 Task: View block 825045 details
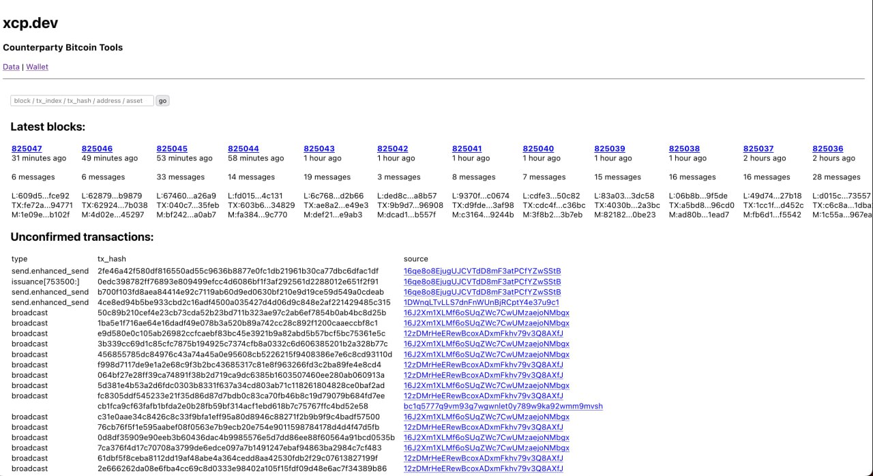tap(172, 149)
